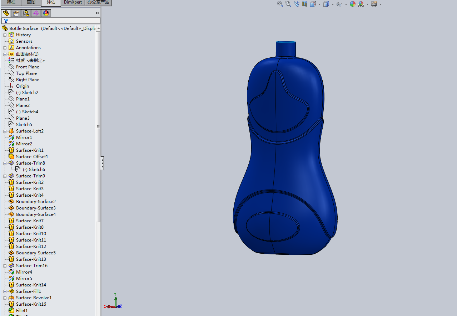This screenshot has height=316, width=457.
Task: Expand the Surface-Loft2 feature node
Action: coord(5,131)
